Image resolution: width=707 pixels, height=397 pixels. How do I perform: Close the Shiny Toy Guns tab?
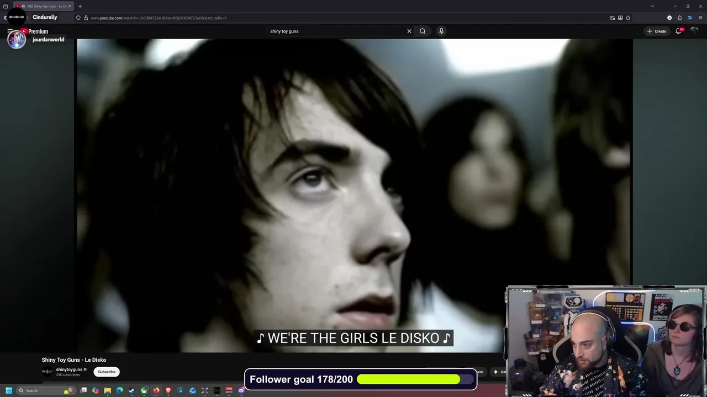(70, 6)
